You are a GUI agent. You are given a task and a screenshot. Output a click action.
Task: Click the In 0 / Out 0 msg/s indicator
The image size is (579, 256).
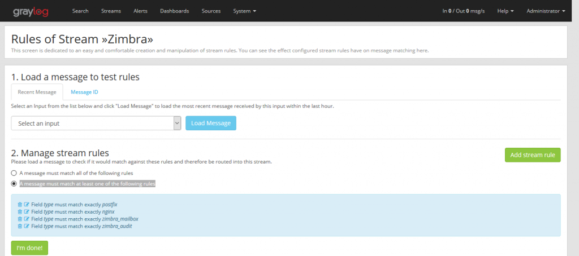click(x=464, y=11)
